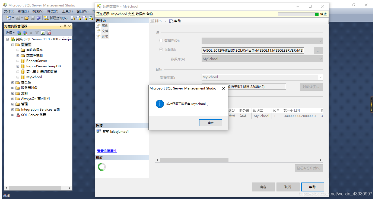Viewport: 375px width, 199px height.
Task: Click 取消 at the bottom of the restore dialog
Action: coord(288,187)
